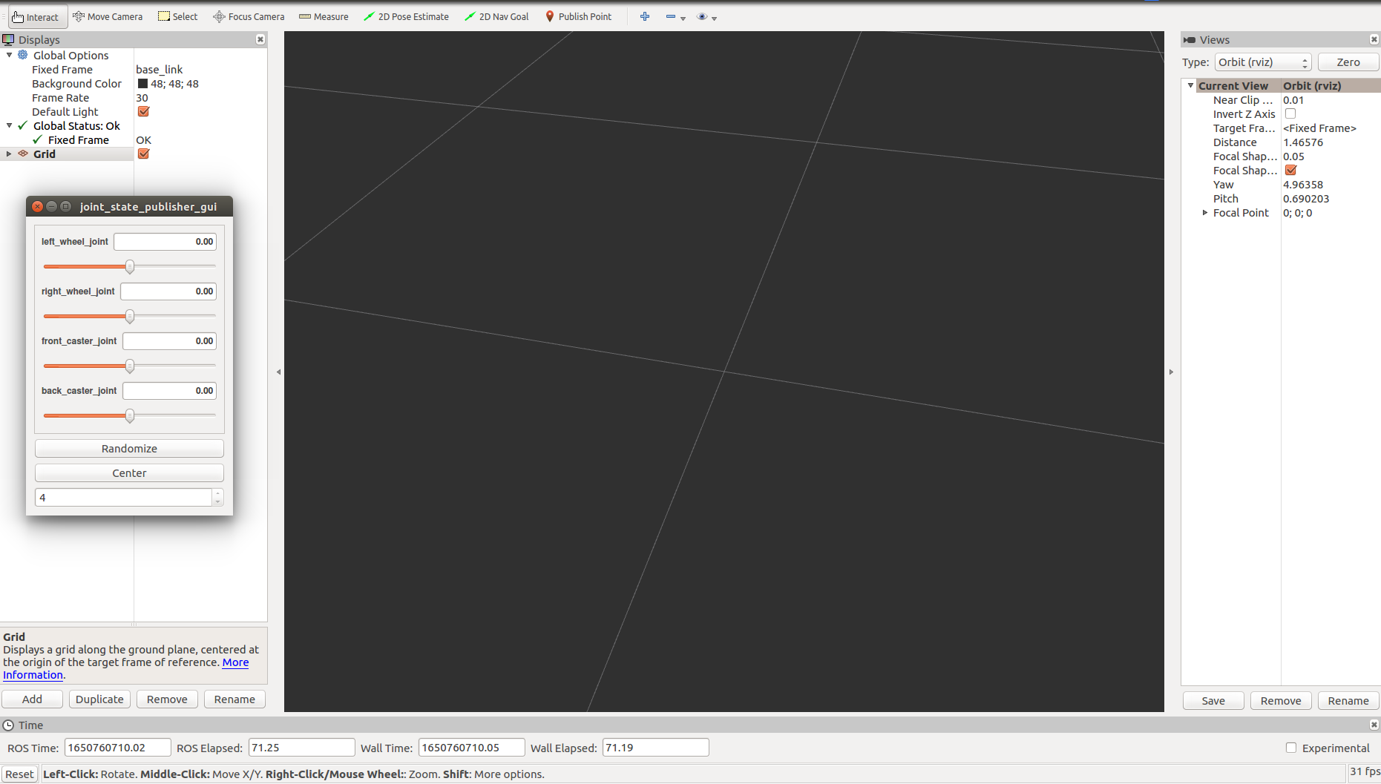Collapse the Current View tree node
1381x784 pixels.
[x=1191, y=85]
